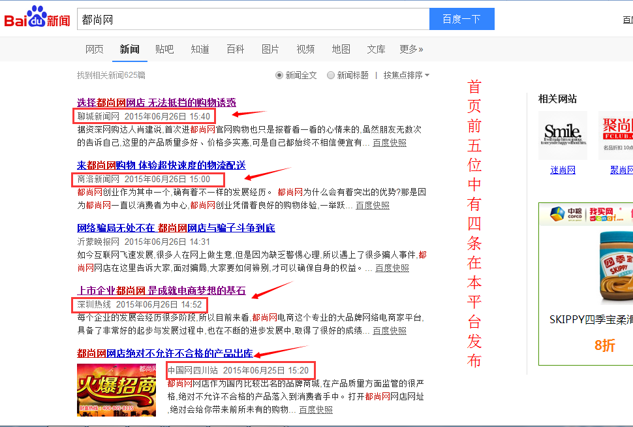Open the 网络骗局无处不在 news headline
This screenshot has height=427, width=633.
(x=176, y=228)
